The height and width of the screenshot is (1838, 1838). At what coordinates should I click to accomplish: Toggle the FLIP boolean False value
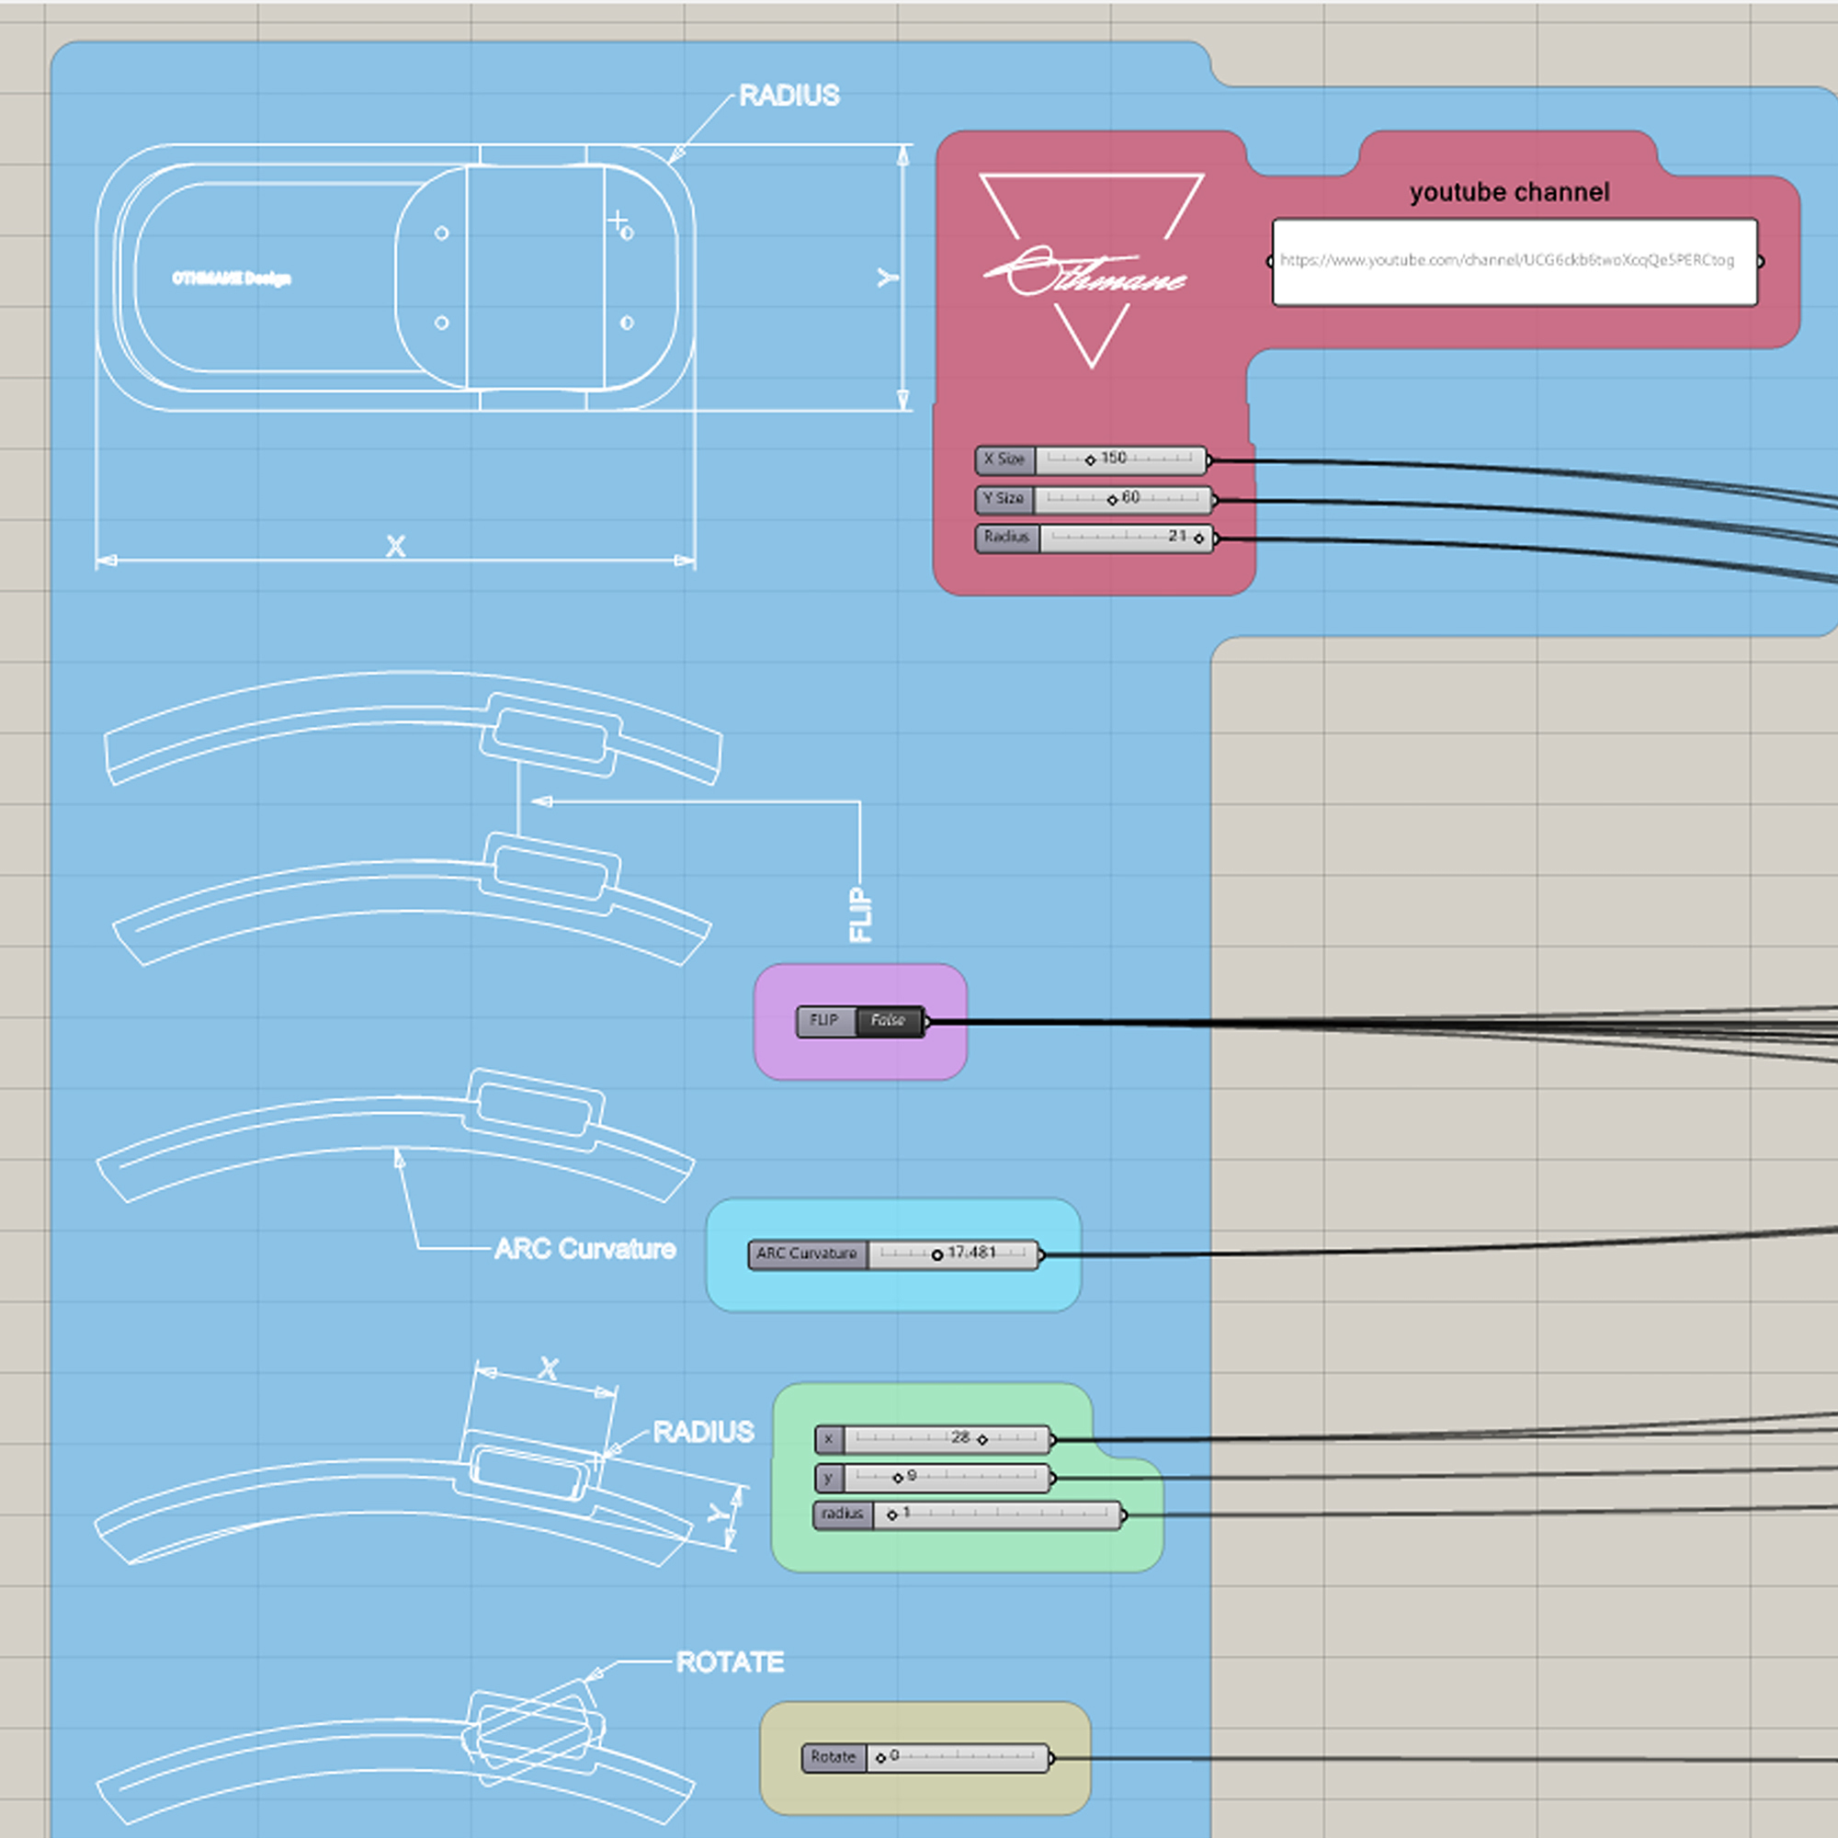[x=889, y=1021]
